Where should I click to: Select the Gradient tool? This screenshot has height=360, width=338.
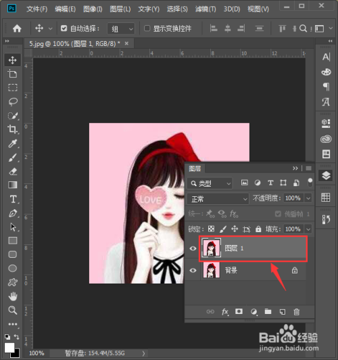[13, 185]
